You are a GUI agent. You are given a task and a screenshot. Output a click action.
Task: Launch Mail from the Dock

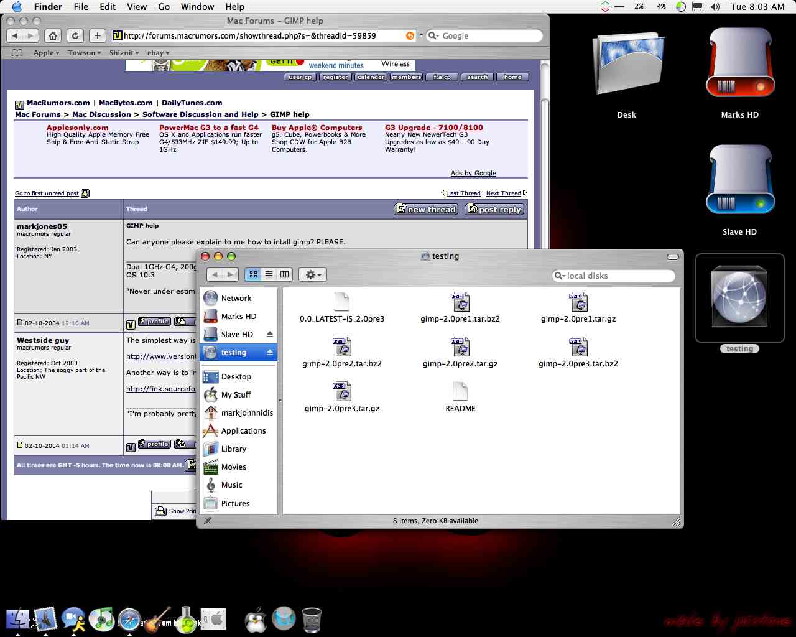[46, 618]
